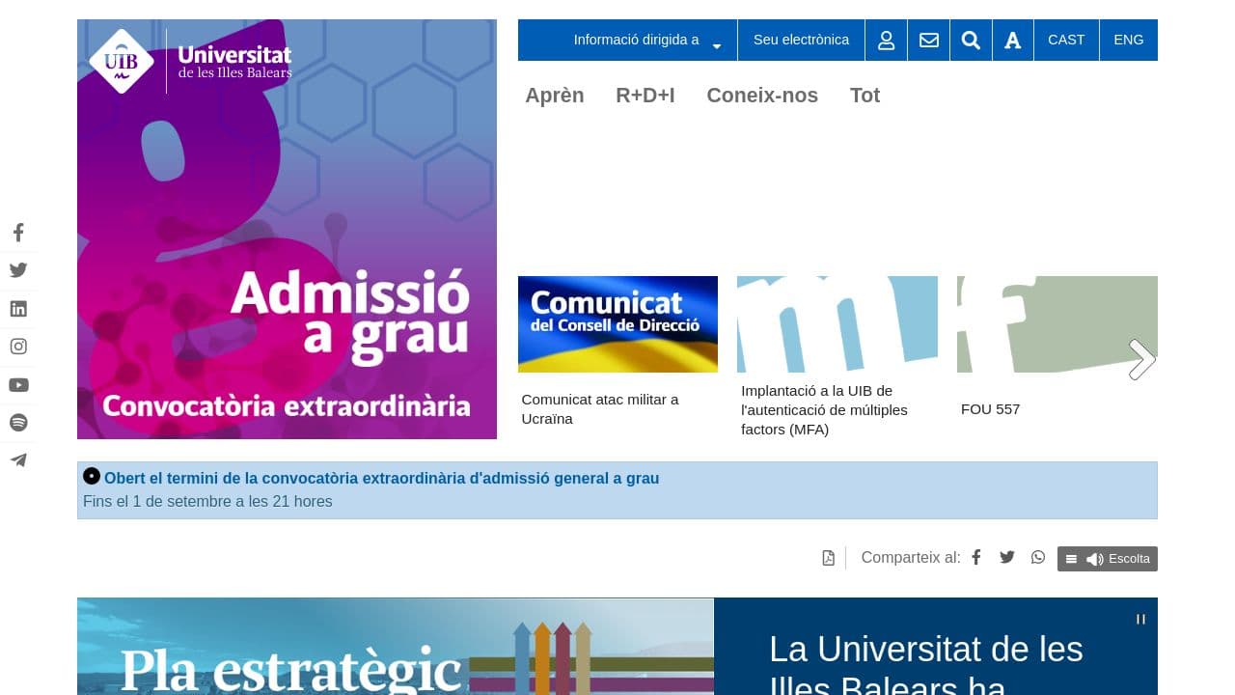Advance the news carousel with the right arrow
This screenshot has width=1235, height=695.
coord(1142,359)
